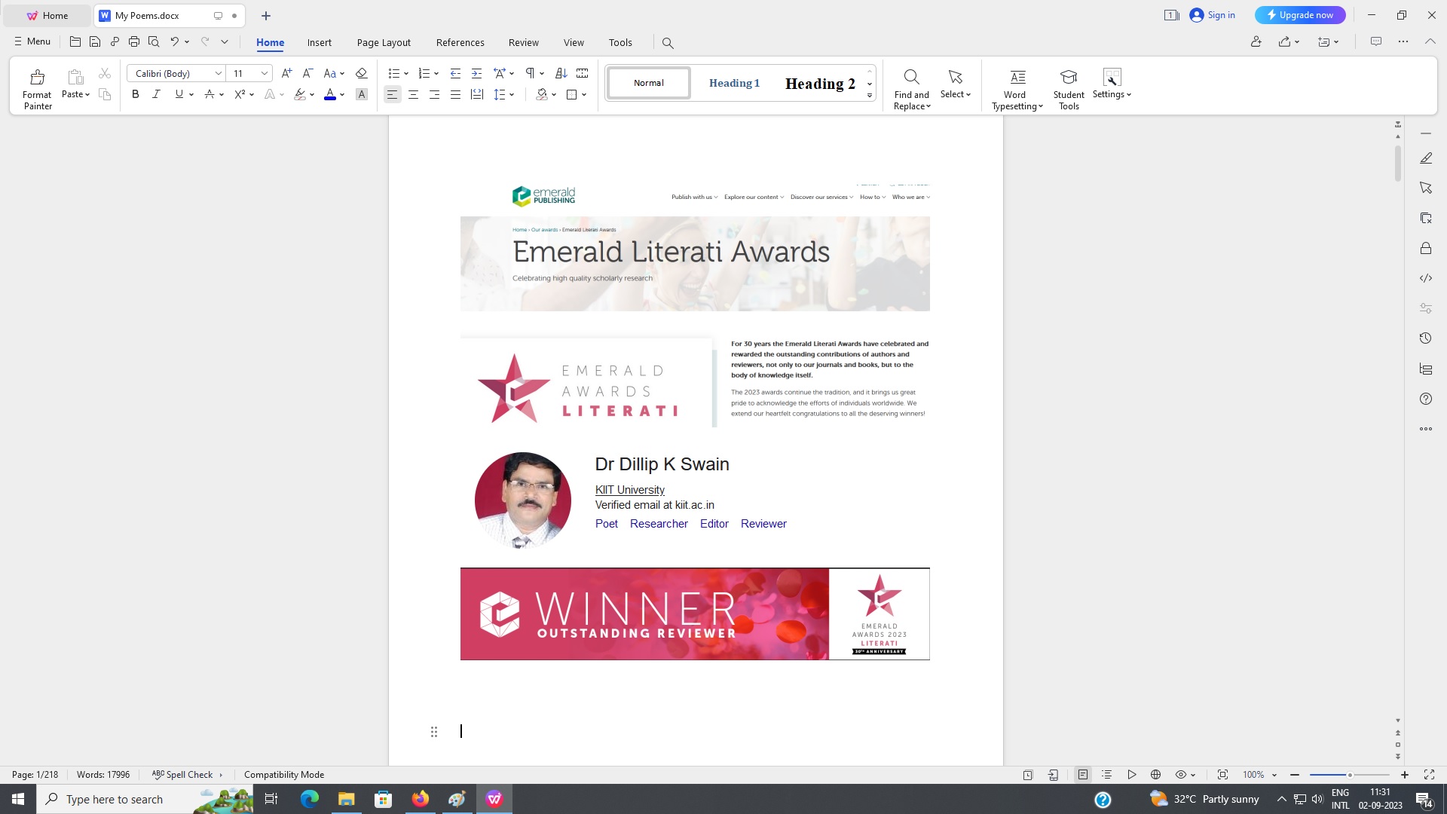Add a new tab with plus button
The height and width of the screenshot is (814, 1447).
pos(266,16)
